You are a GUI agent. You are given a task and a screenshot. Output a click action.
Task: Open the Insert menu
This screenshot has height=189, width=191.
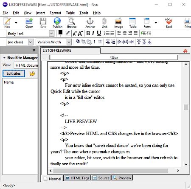tap(40, 13)
